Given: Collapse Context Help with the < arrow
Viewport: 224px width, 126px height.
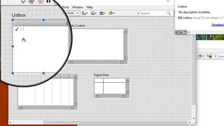Looking at the screenshot, I should click(x=189, y=32).
